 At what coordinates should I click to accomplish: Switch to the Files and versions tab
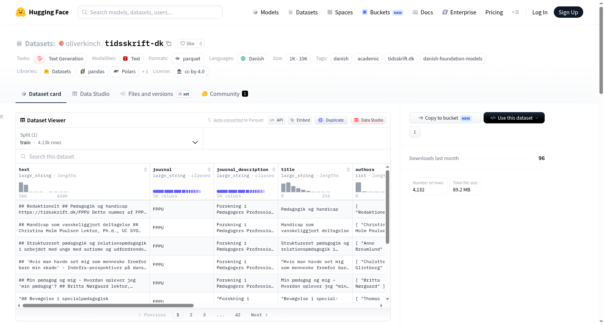pyautogui.click(x=156, y=94)
